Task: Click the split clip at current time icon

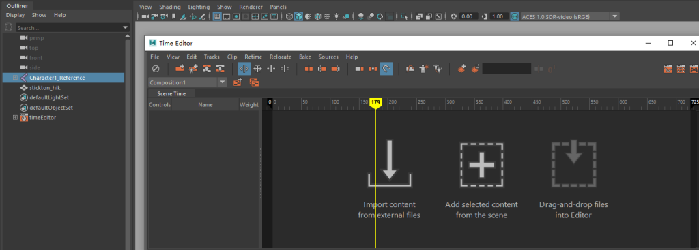Action: 309,69
